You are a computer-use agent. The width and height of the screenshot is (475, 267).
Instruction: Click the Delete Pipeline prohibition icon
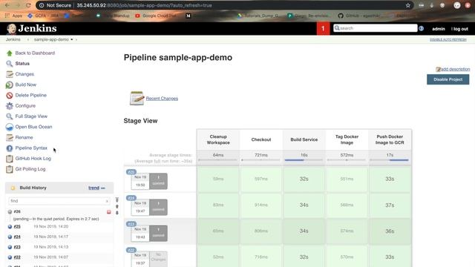tap(10, 96)
